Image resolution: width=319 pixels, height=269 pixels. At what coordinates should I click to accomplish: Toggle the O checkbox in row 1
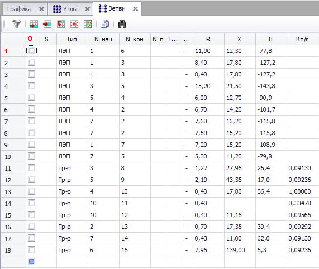(31, 51)
